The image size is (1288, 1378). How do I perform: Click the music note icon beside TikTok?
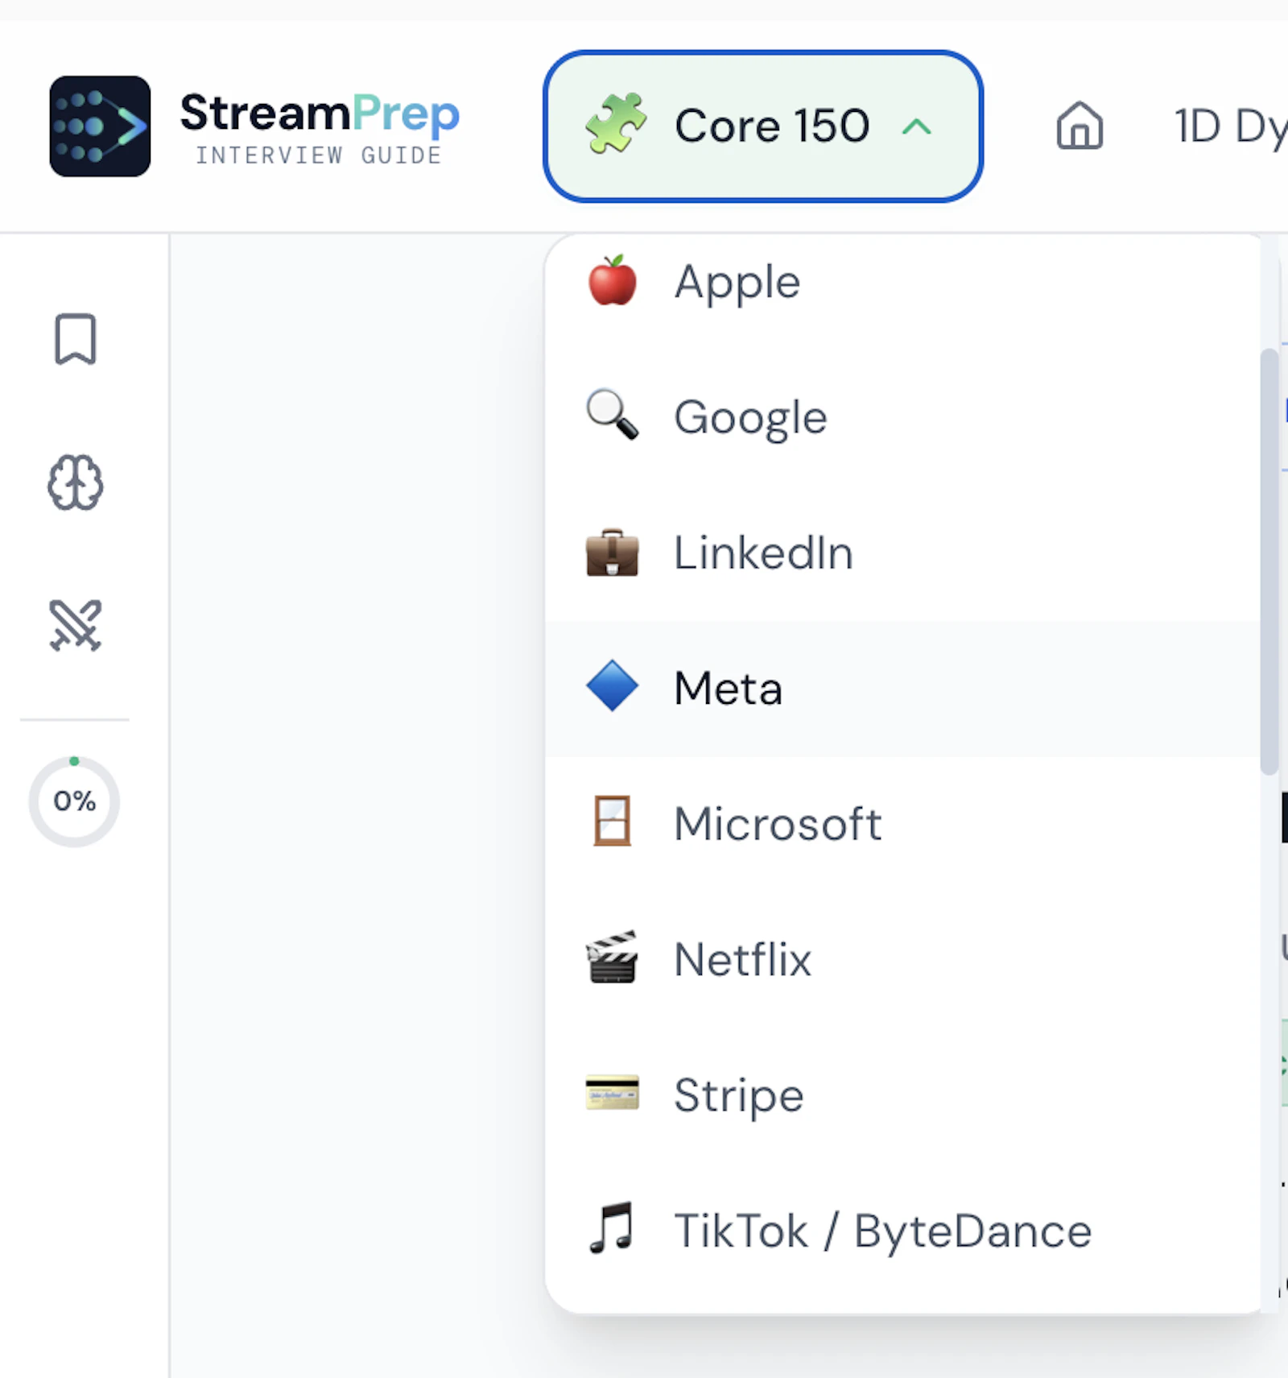(x=613, y=1228)
